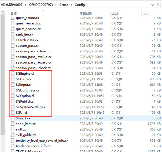This screenshot has height=152, width=162.
Task: Select the file name tendency_level_exp_reward_info.cx
Action: [42, 141]
